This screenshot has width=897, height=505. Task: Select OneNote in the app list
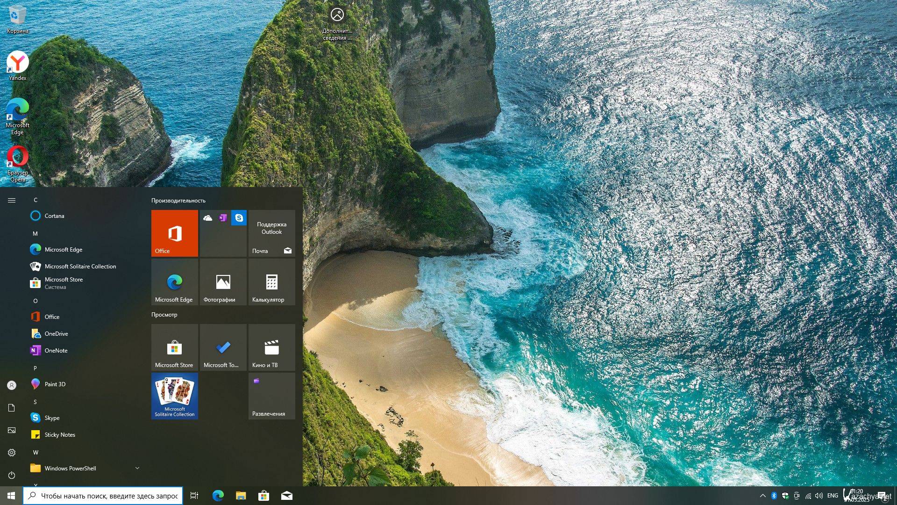tap(56, 350)
